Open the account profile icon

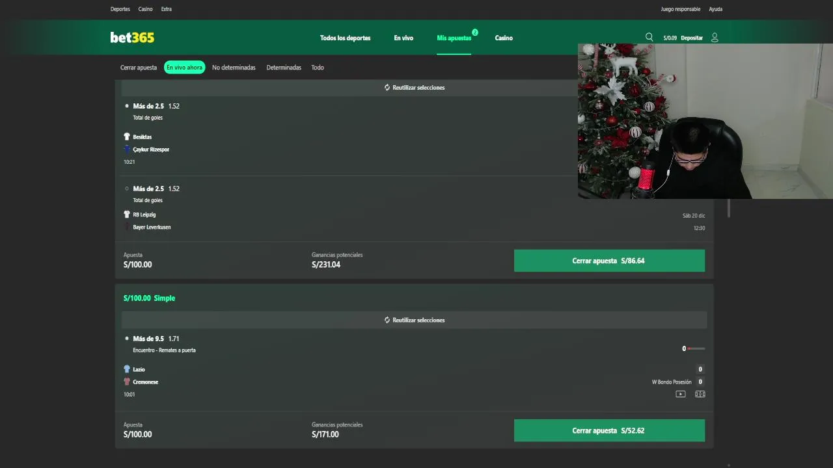pyautogui.click(x=715, y=38)
